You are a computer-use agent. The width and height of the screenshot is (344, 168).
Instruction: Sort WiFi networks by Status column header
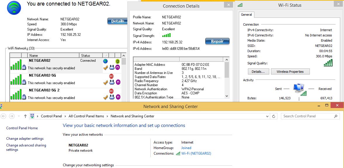point(91,56)
